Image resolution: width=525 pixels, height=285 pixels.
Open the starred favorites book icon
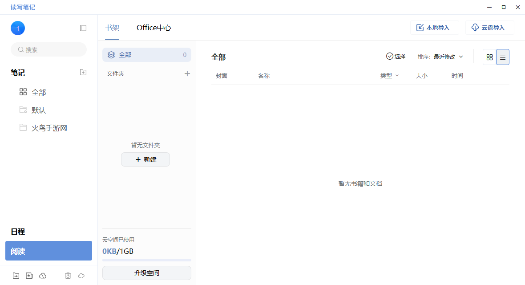point(29,276)
